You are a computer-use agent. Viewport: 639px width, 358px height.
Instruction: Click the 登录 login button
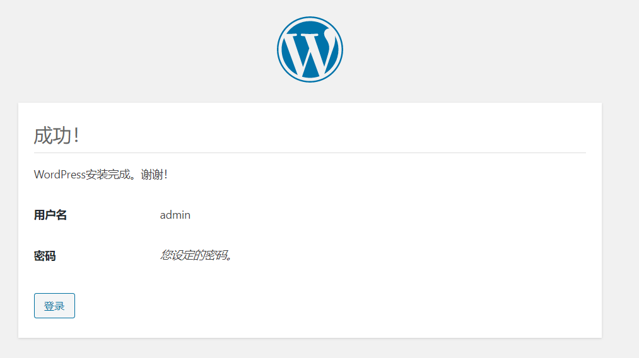point(54,306)
